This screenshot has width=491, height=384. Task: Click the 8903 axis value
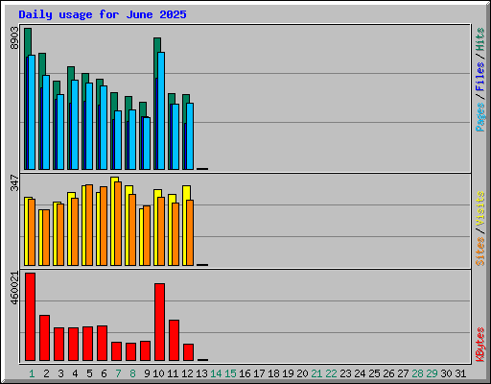coord(14,38)
